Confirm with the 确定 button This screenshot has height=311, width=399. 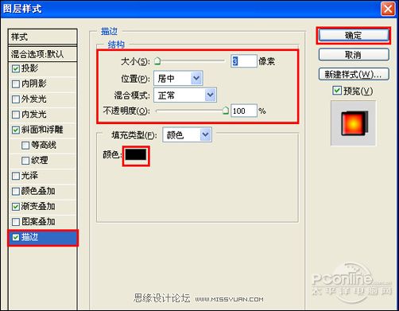tap(354, 35)
